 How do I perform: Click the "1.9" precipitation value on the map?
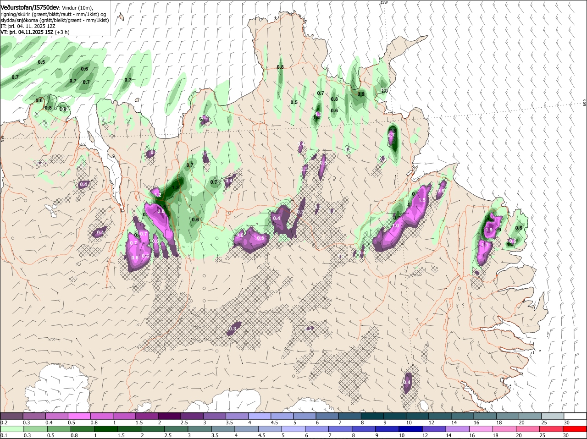489,230
